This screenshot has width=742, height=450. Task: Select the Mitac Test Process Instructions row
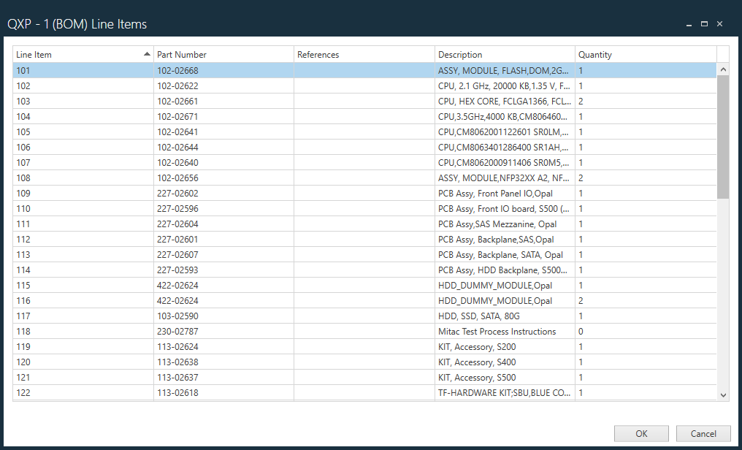(x=497, y=332)
